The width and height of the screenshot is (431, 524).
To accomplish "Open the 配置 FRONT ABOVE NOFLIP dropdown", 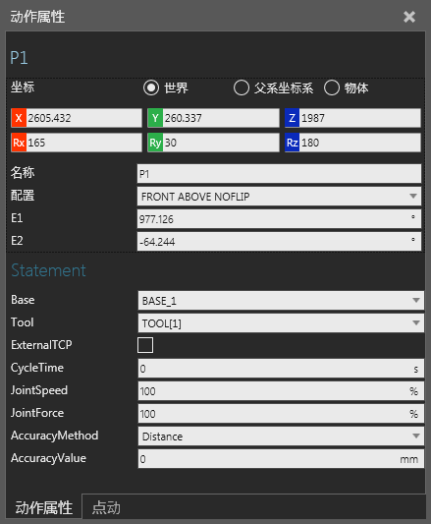I will click(279, 197).
